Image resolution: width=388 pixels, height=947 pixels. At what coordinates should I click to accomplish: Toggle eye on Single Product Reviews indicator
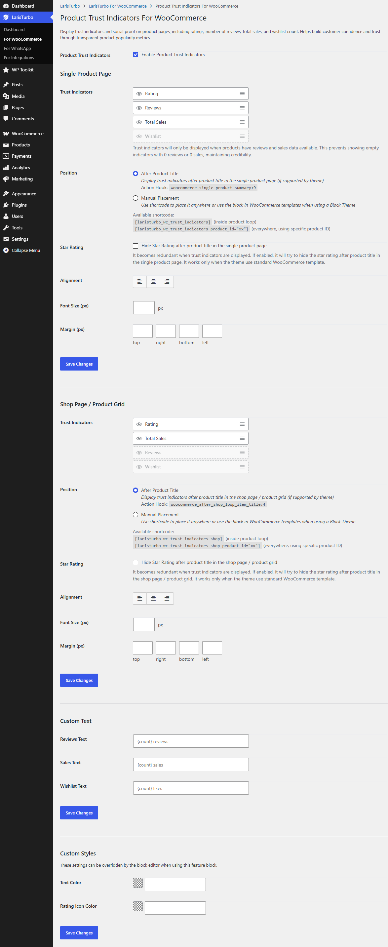[x=139, y=108]
